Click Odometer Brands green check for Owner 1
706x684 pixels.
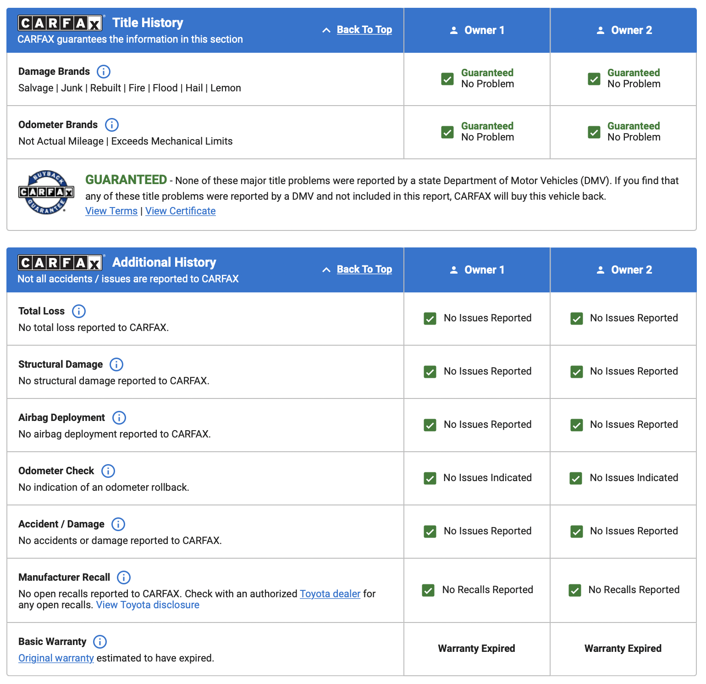[447, 132]
